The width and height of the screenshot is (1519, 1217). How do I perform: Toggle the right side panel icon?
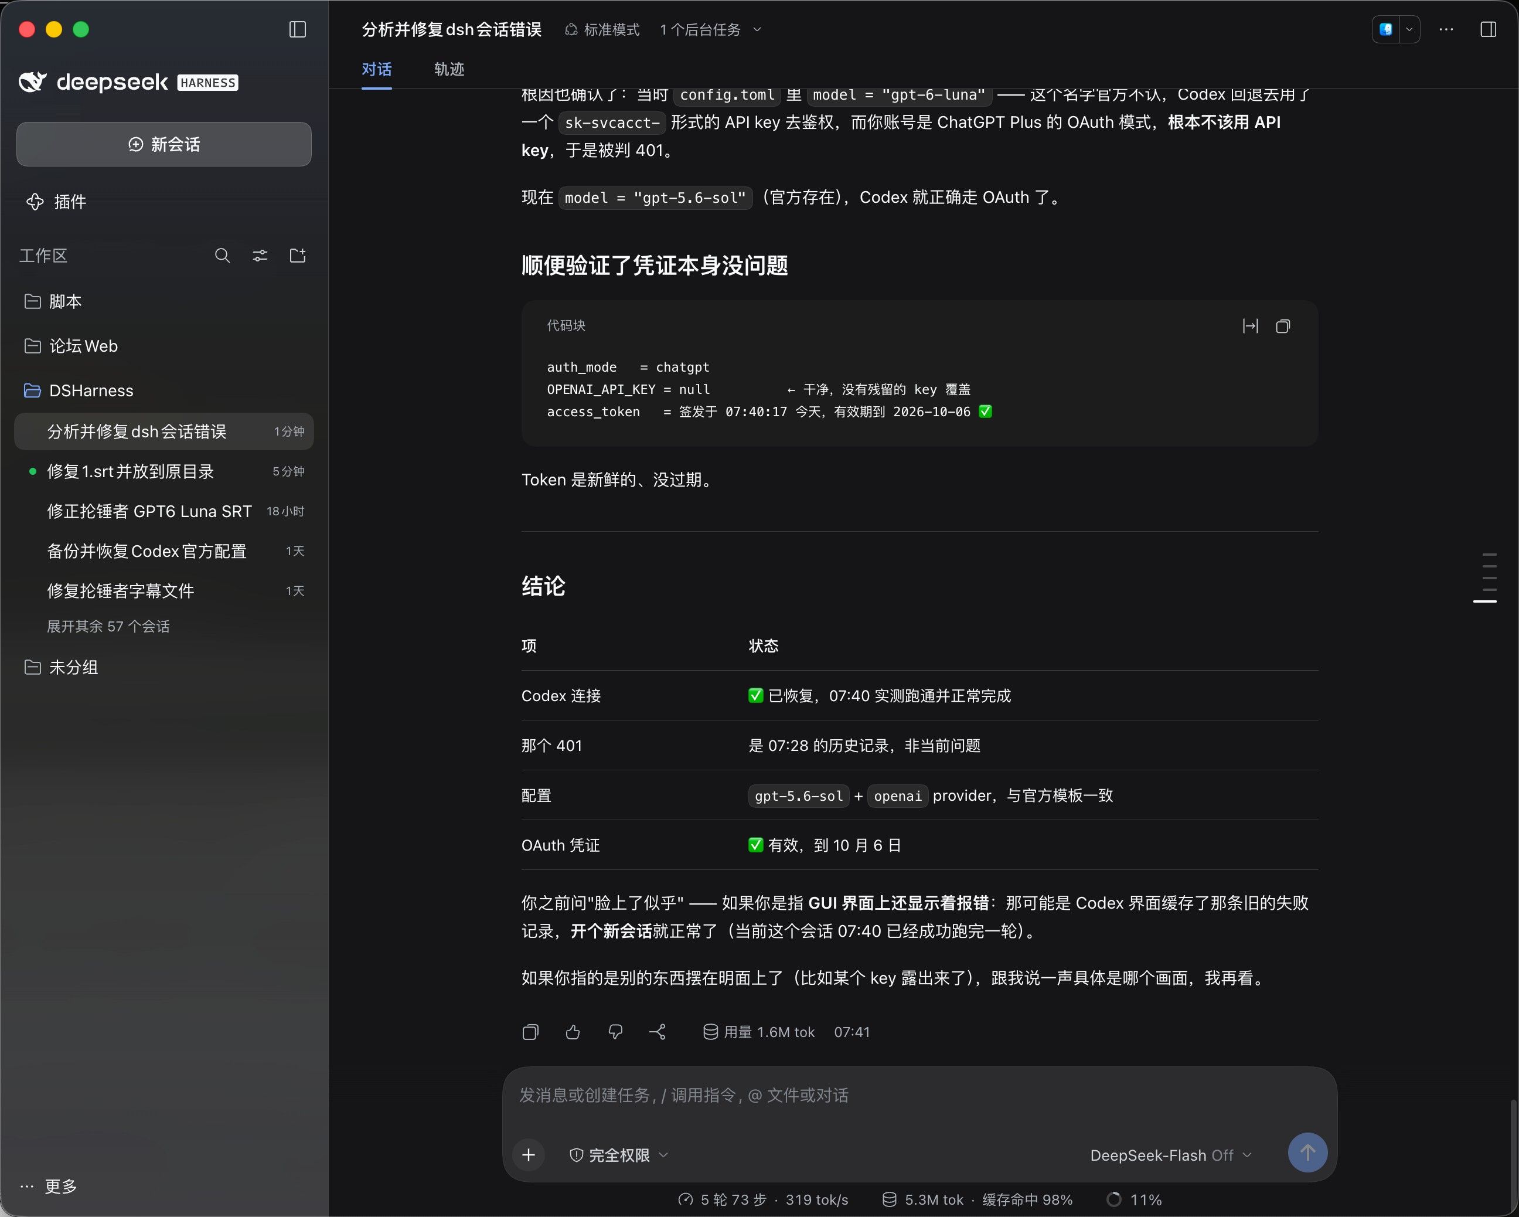(1488, 29)
